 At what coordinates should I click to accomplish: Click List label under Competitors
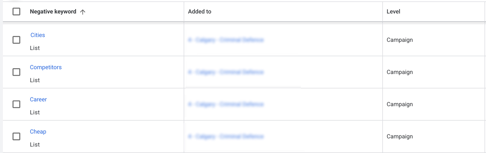point(35,80)
